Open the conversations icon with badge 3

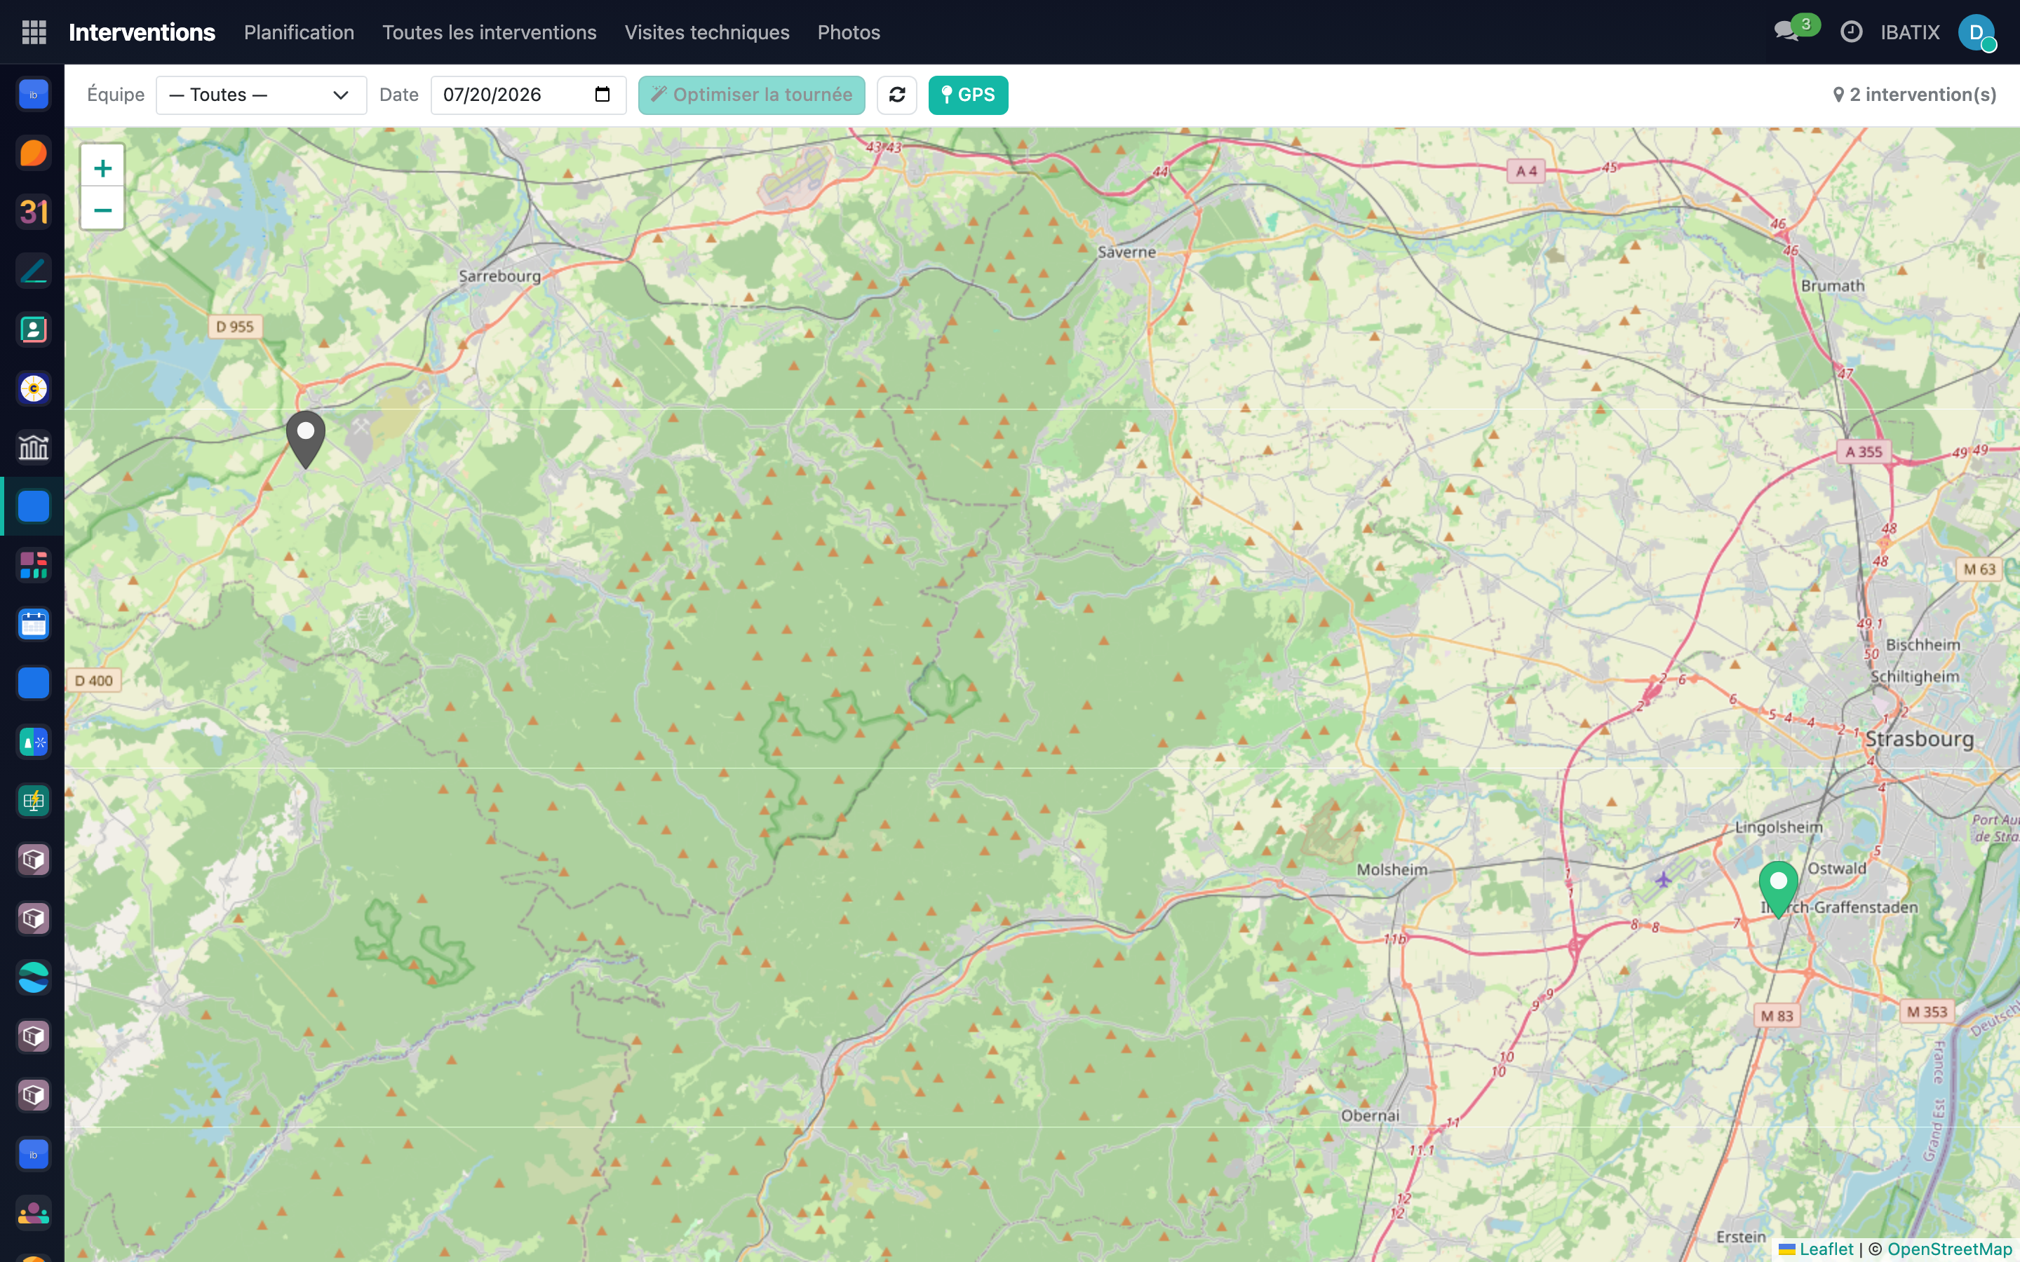tap(1796, 31)
